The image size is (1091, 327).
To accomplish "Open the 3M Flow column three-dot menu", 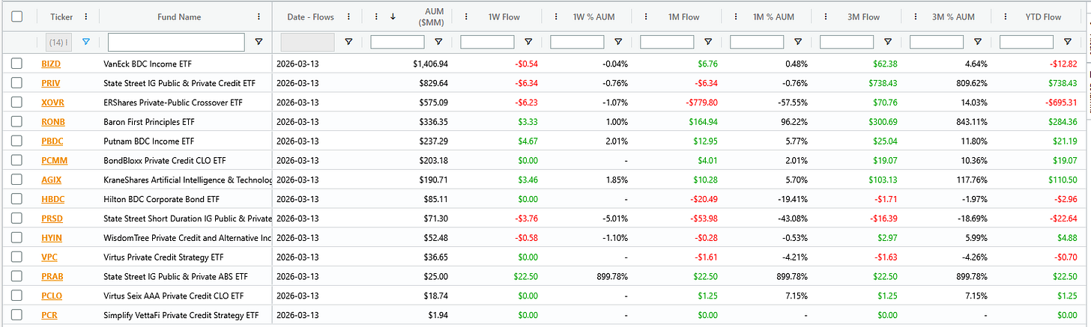I will click(826, 16).
